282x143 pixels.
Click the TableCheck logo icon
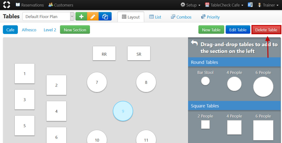point(7,5)
